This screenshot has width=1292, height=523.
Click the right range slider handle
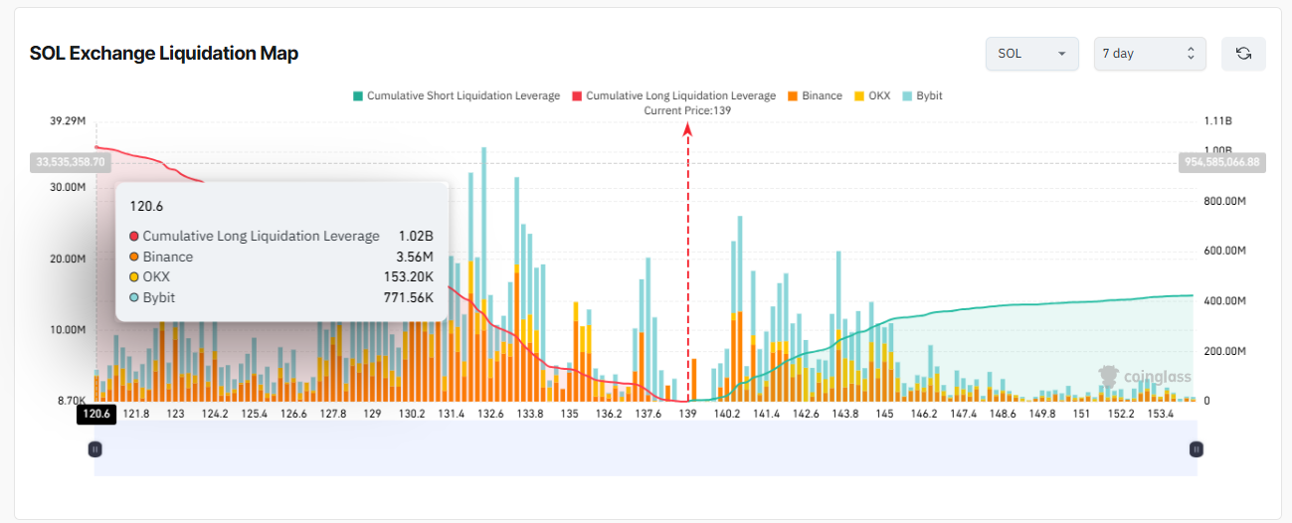point(1197,449)
